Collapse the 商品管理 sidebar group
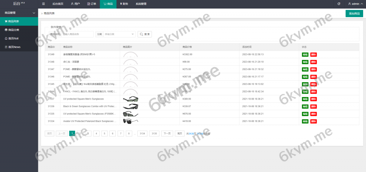 point(19,13)
